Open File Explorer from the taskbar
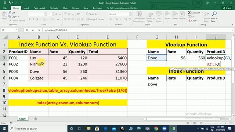Image resolution: width=235 pixels, height=132 pixels. 88,129
